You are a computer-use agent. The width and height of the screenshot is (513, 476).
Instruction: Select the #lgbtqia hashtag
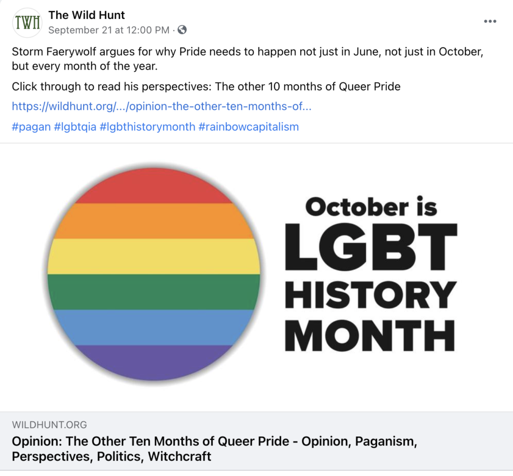[x=75, y=126]
